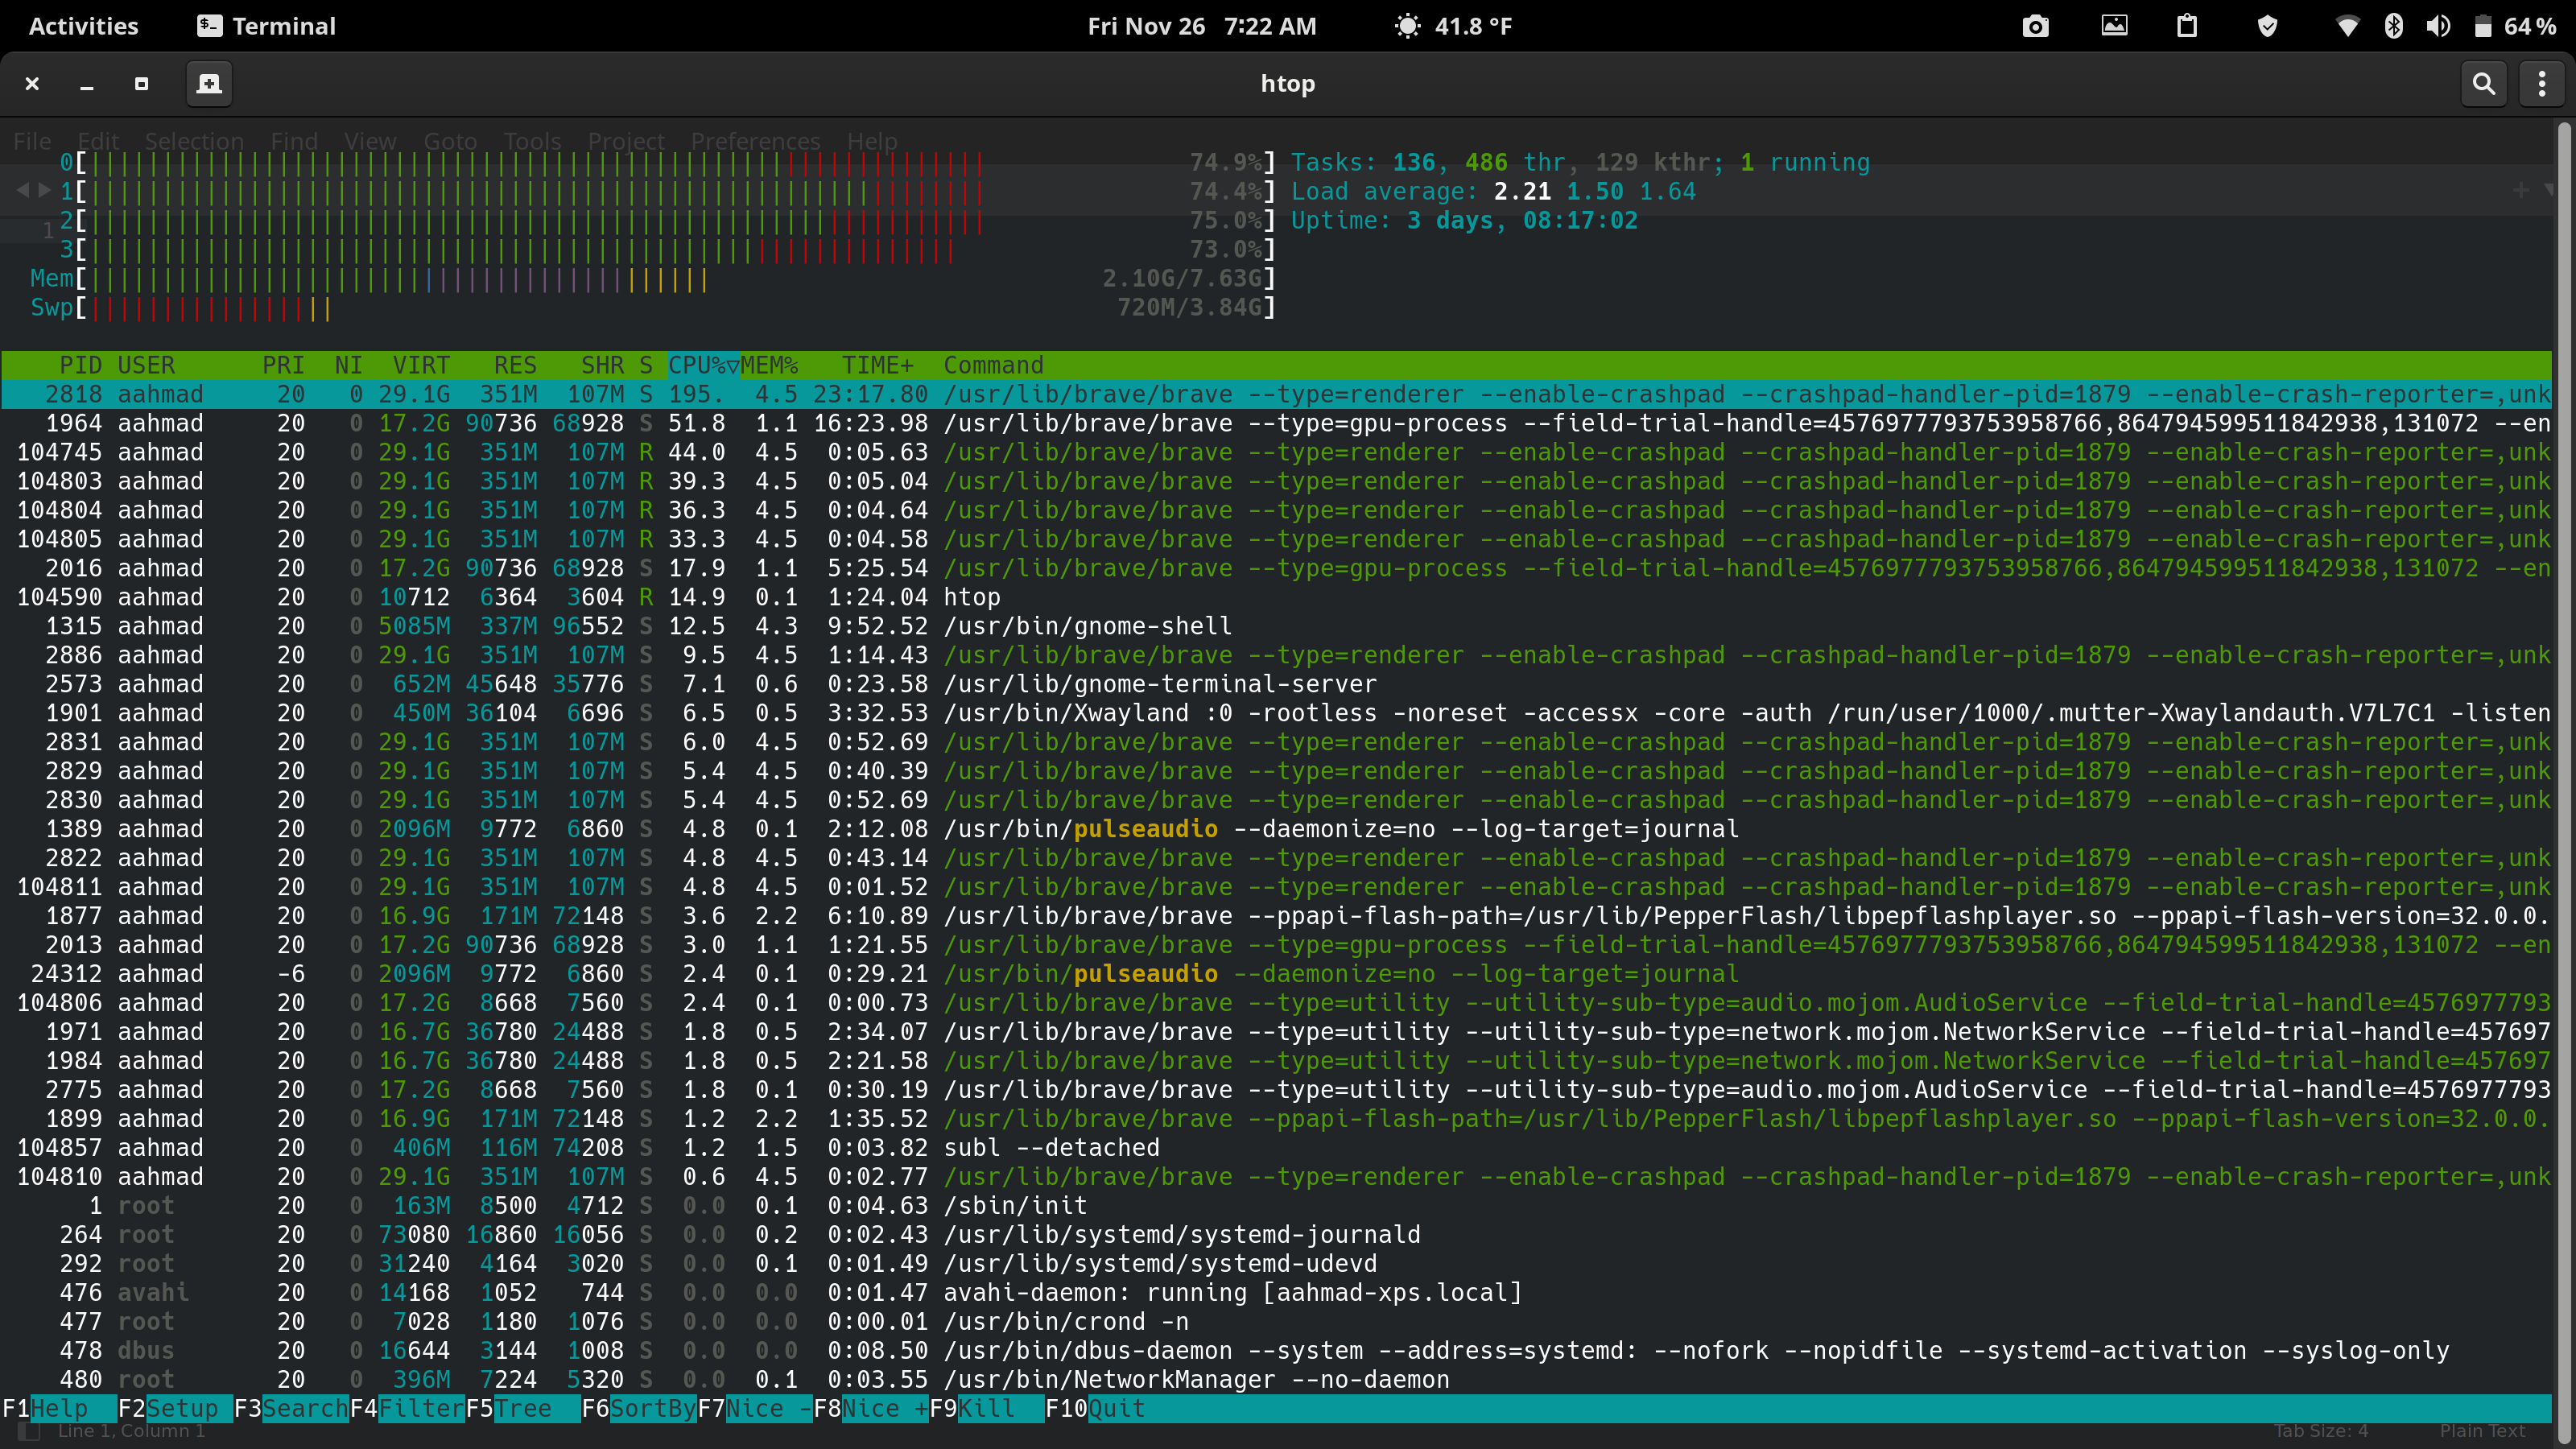Click F9 Kill function button

(x=972, y=1408)
